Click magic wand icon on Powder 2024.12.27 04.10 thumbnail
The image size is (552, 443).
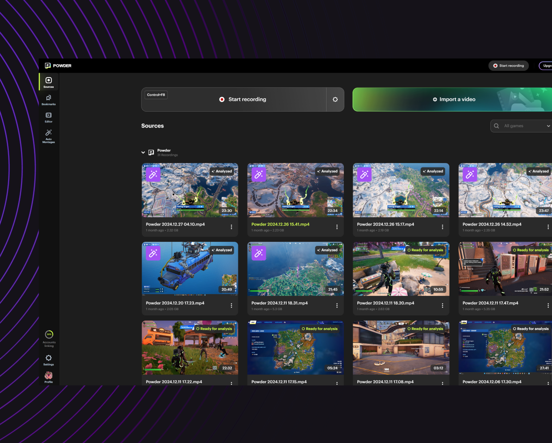click(153, 175)
